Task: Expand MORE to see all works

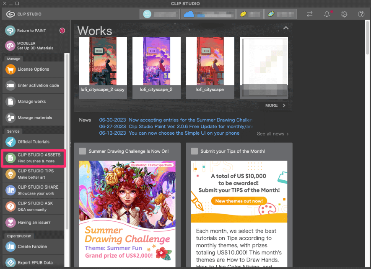Action: (275, 105)
